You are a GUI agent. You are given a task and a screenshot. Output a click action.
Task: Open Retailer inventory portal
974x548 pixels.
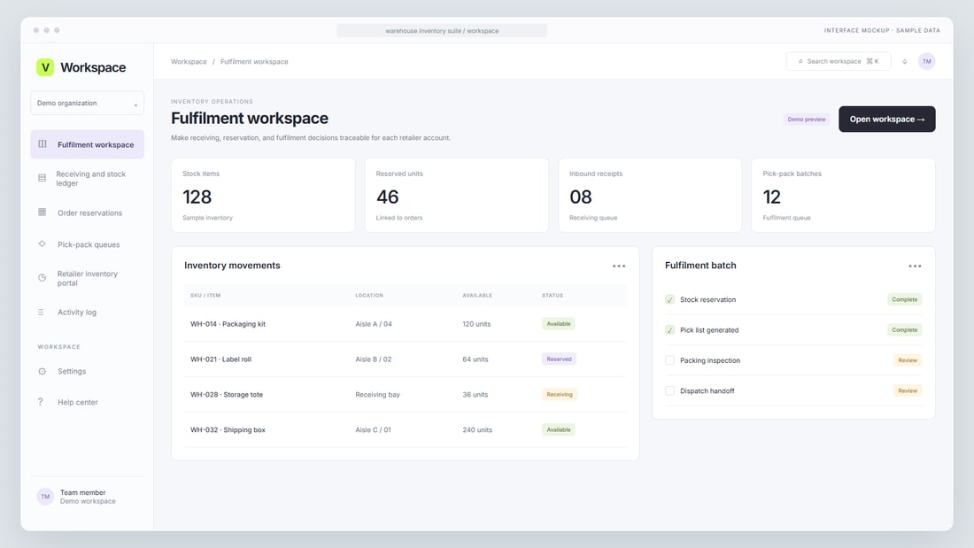[87, 278]
